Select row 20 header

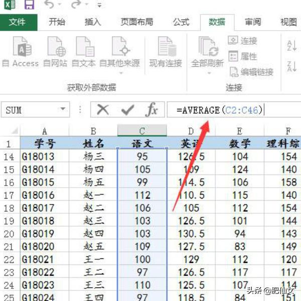pos(10,234)
